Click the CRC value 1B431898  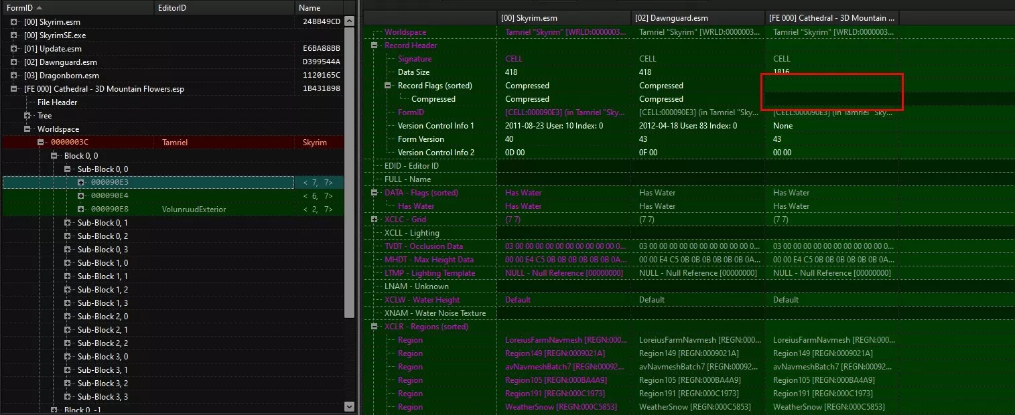[322, 89]
